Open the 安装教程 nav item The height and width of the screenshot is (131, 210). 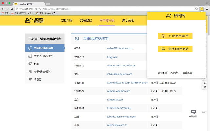point(86,20)
